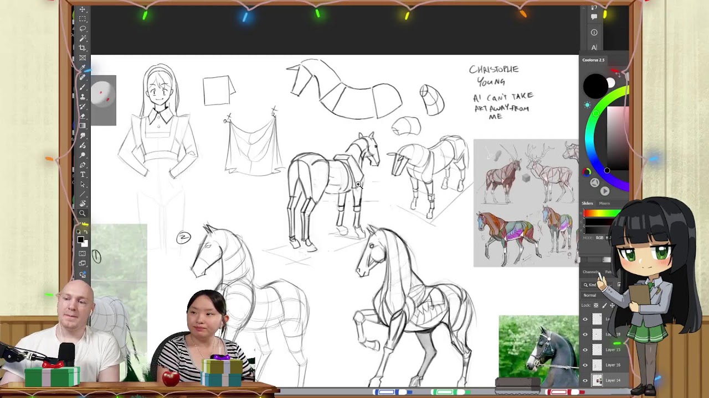The height and width of the screenshot is (398, 709).
Task: Select the Clone Stamp tool
Action: click(83, 97)
